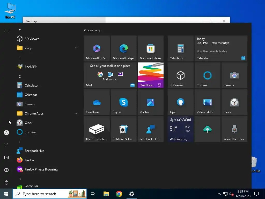Open the Clock tile
This screenshot has width=265, height=199.
[x=234, y=102]
